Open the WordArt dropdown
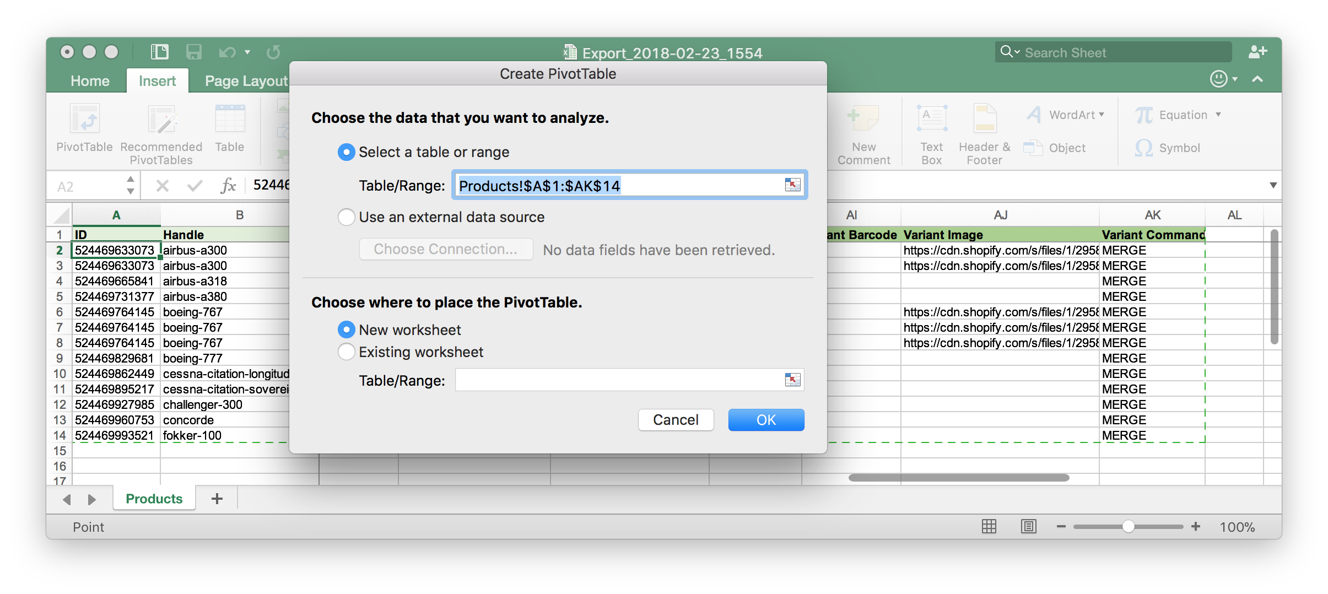1328x594 pixels. 1102,115
